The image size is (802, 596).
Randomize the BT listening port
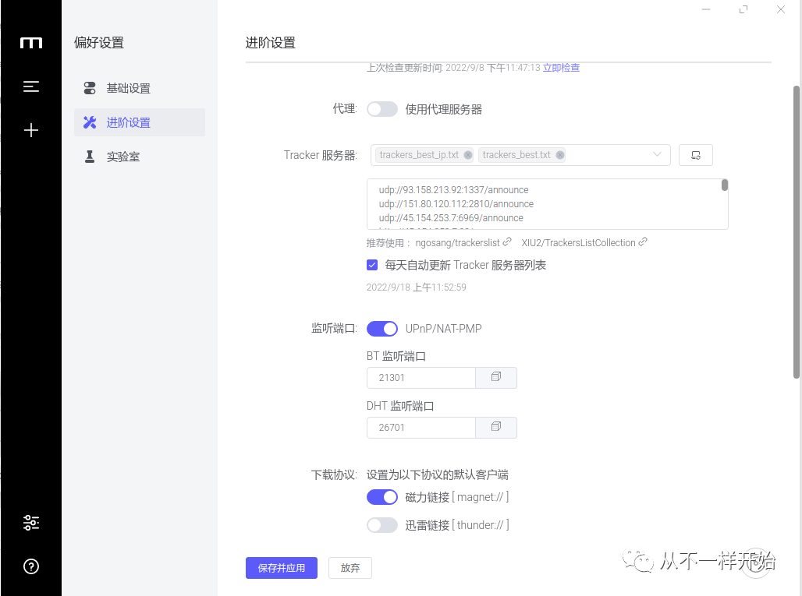coord(496,377)
